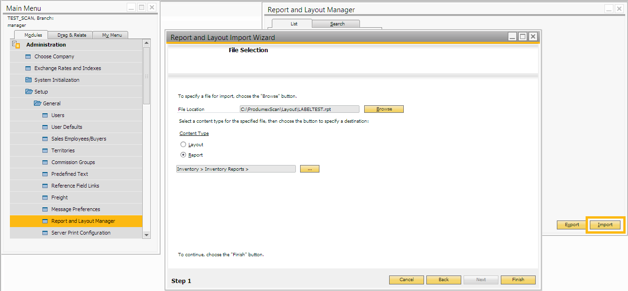Image resolution: width=628 pixels, height=291 pixels.
Task: Click the Freight item icon
Action: (45, 197)
